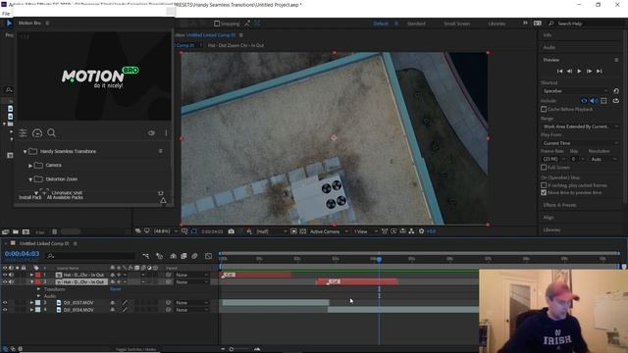Open the Graph Editor icon in timeline
The height and width of the screenshot is (353, 628).
[208, 256]
